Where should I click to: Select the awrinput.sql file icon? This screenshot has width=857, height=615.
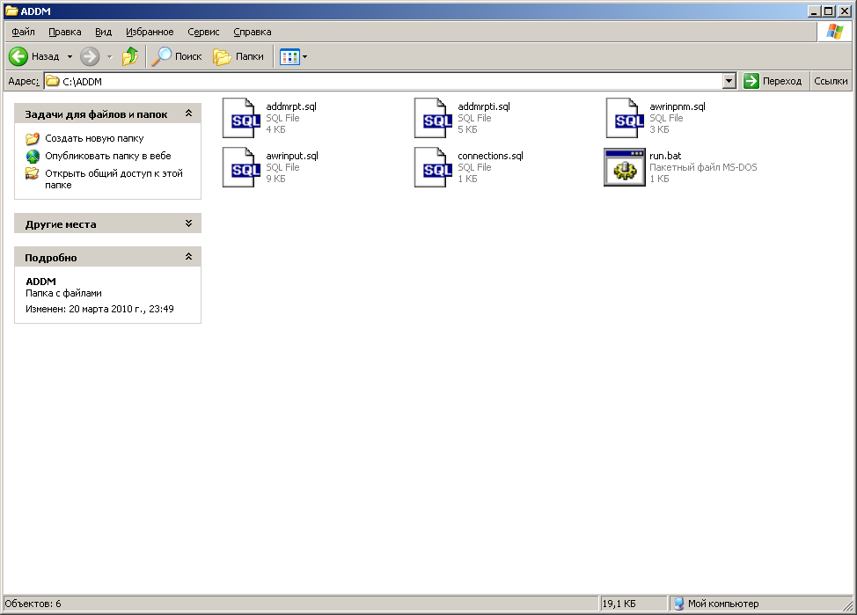[x=238, y=167]
